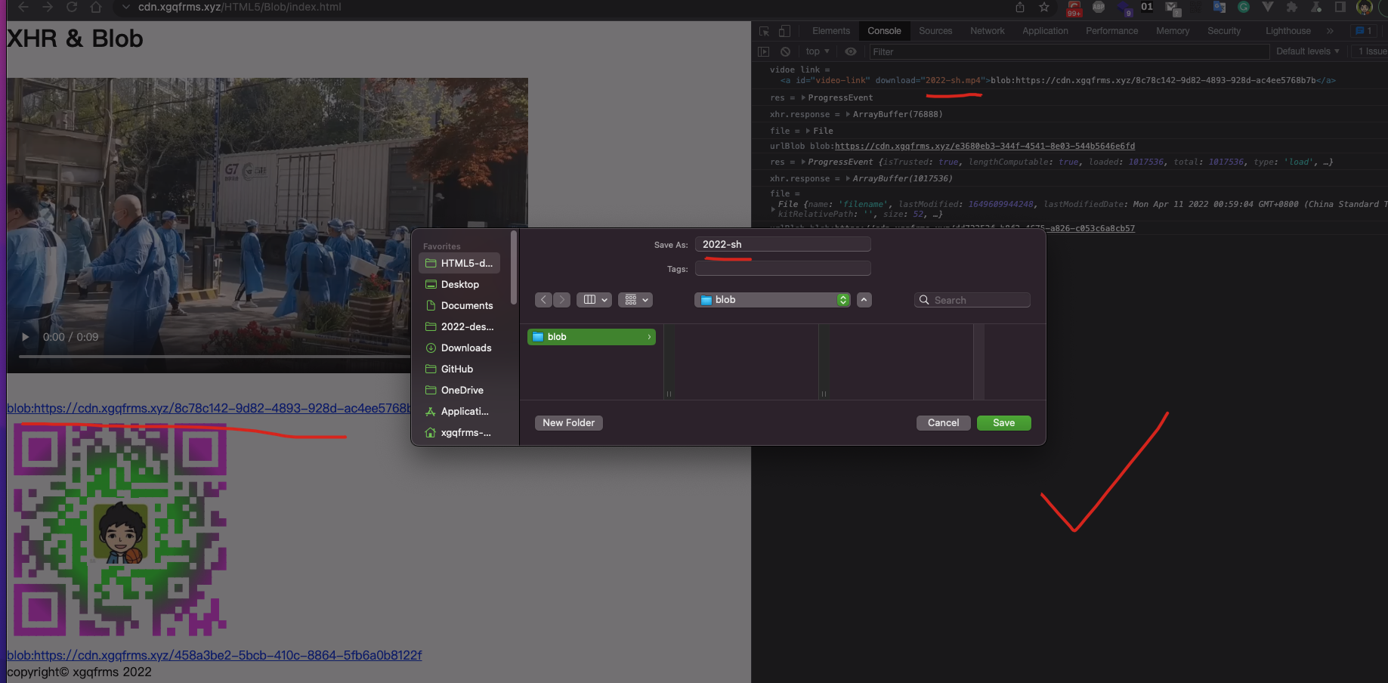
Task: Open the e3680eb3 blob URL in console
Action: pos(985,146)
